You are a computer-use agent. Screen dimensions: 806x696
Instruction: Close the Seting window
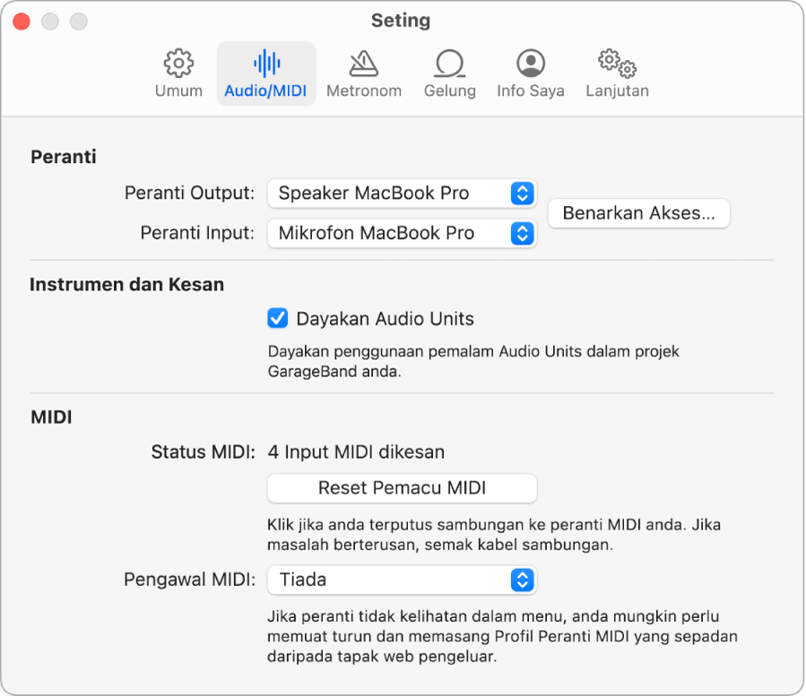coord(21,20)
